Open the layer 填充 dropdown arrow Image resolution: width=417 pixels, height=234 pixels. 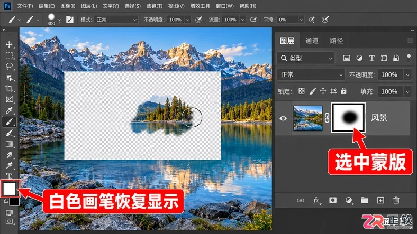(x=407, y=91)
